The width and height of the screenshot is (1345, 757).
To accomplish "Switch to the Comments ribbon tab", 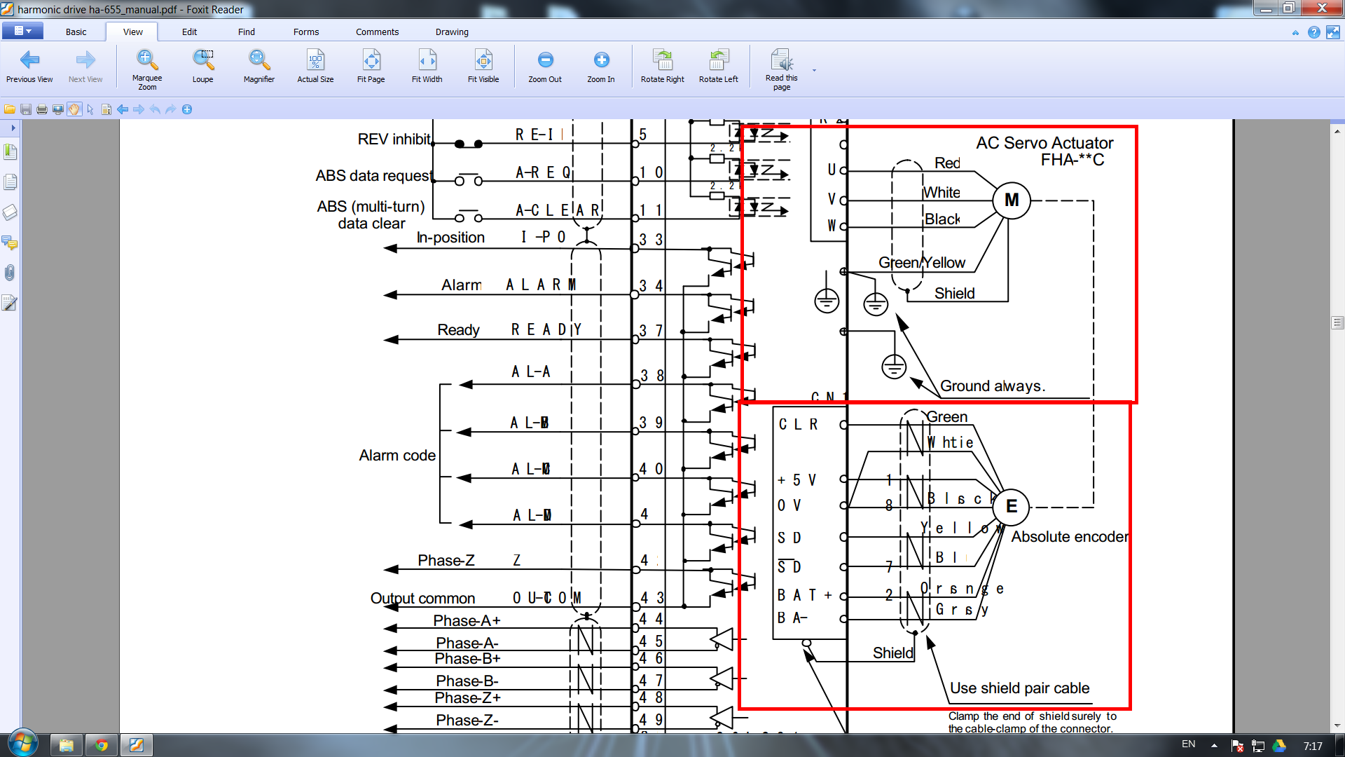I will (x=377, y=32).
